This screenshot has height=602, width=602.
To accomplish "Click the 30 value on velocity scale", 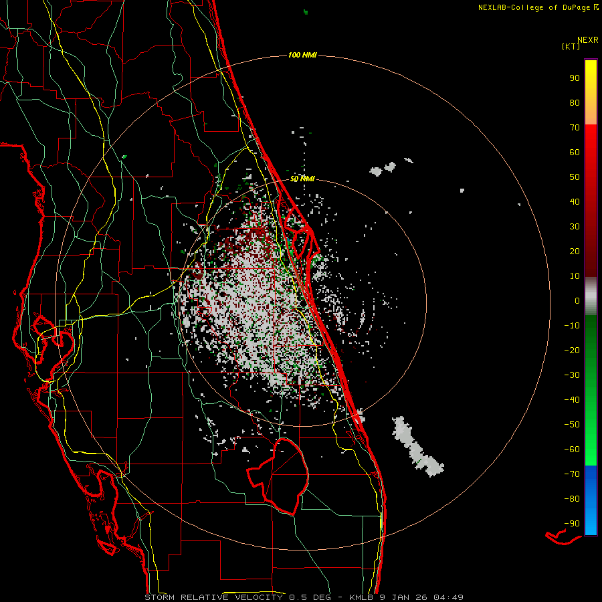I will 575,227.
